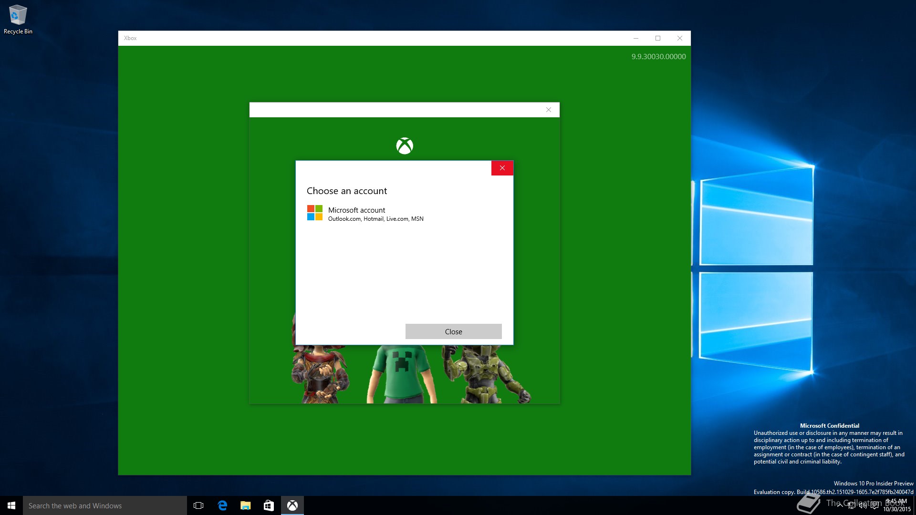Open the Action Center notifications icon
The width and height of the screenshot is (916, 515).
874,505
